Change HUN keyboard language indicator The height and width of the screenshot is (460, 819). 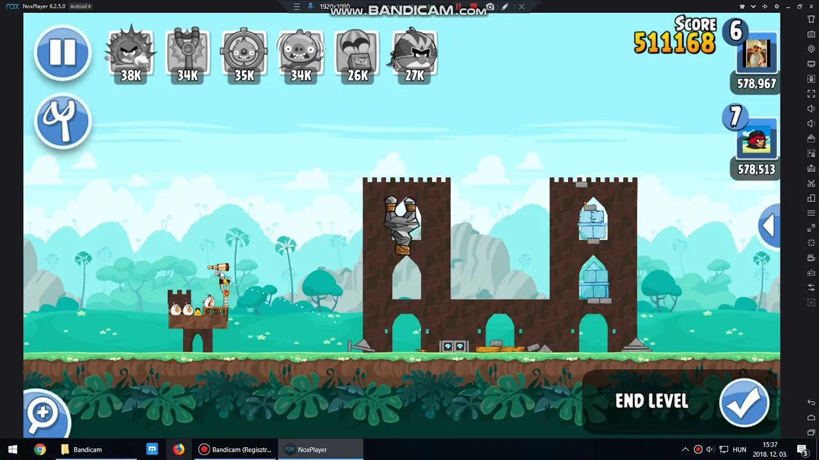[740, 450]
